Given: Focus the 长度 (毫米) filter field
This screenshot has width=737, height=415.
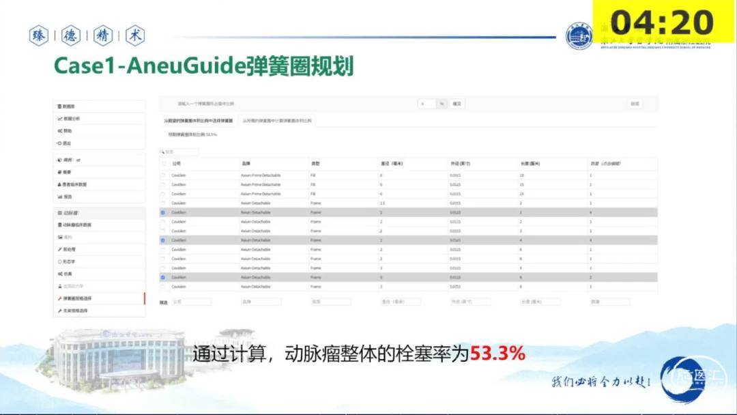Looking at the screenshot, I should tap(540, 302).
